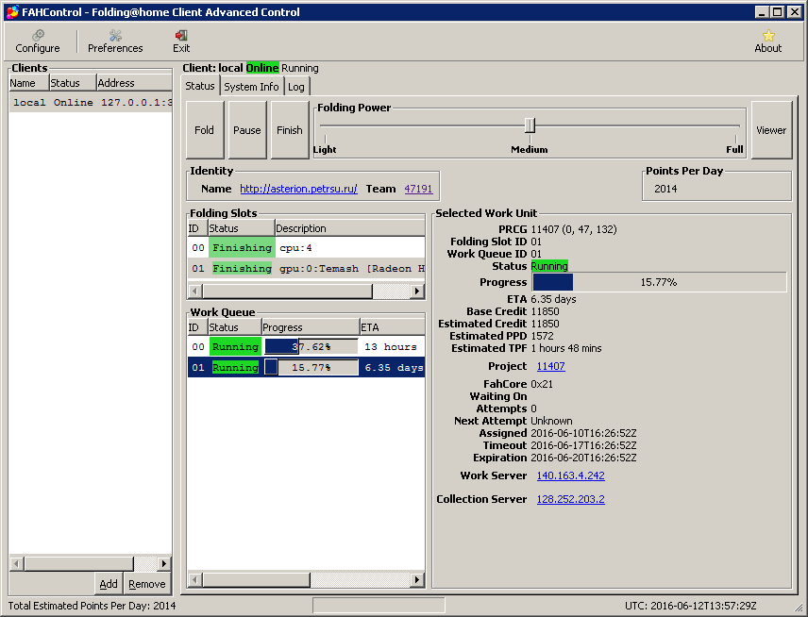Screen dimensions: 808x617
Task: Open Preferences from the toolbar
Action: pos(115,42)
